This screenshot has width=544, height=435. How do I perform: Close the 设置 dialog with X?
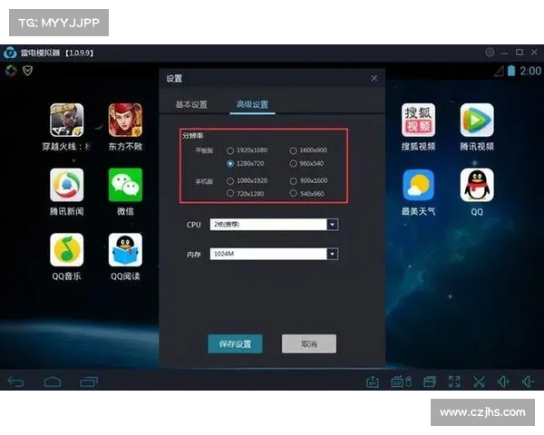click(x=374, y=79)
